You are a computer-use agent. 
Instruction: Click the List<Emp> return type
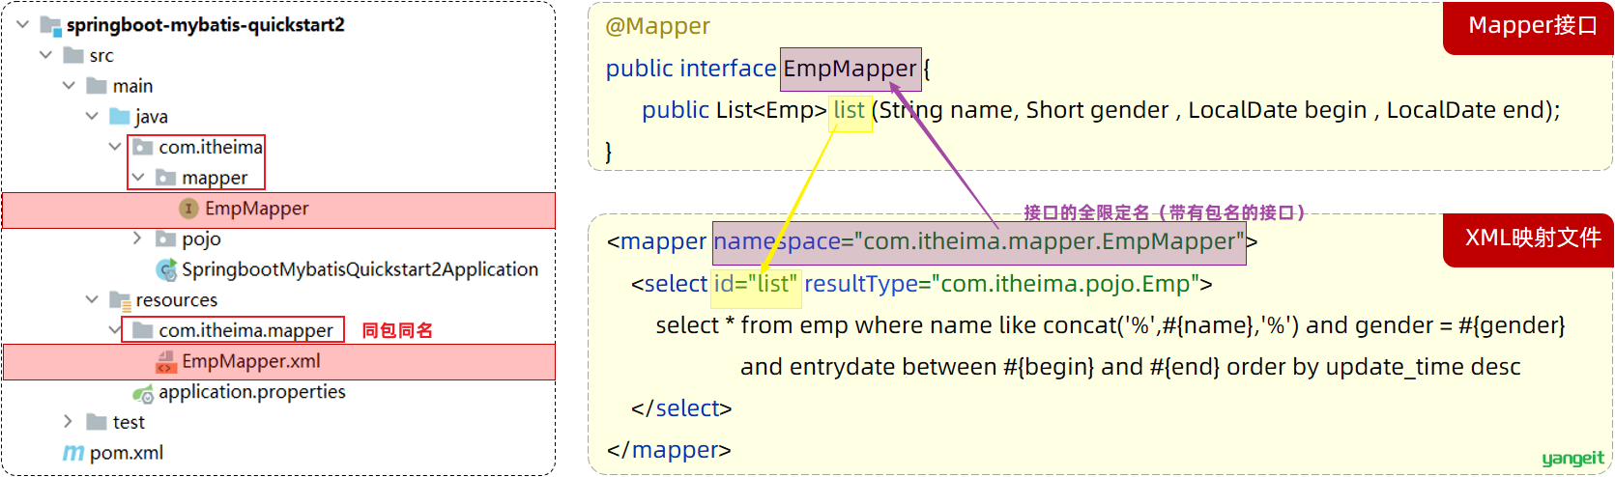pos(771,110)
